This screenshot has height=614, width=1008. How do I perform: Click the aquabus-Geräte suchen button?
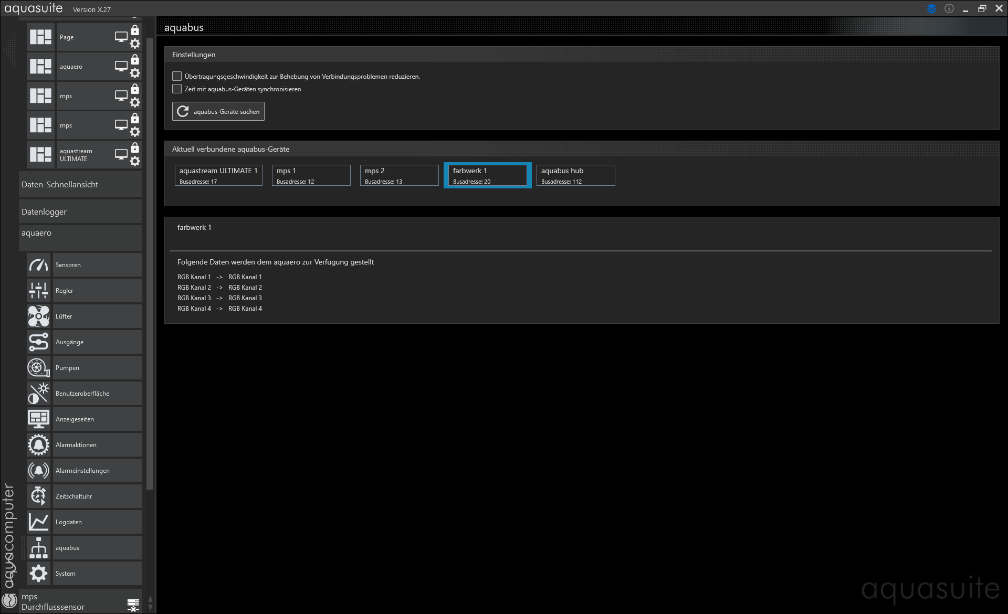[218, 112]
